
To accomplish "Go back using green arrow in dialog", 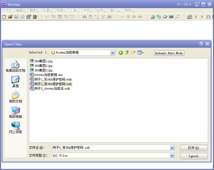I will coord(121,53).
